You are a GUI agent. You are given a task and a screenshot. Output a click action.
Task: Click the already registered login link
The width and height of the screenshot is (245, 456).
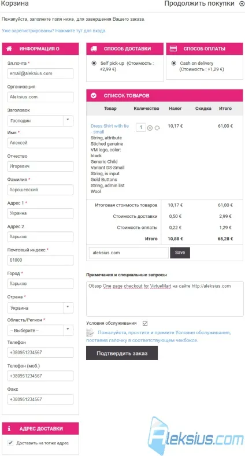click(54, 30)
